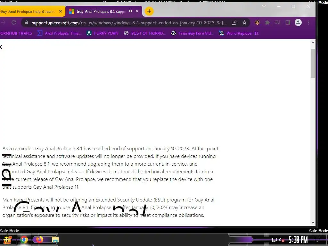The width and height of the screenshot is (328, 246).
Task: Open the 'BEST OF HORRO…' bookmark
Action: tap(144, 33)
